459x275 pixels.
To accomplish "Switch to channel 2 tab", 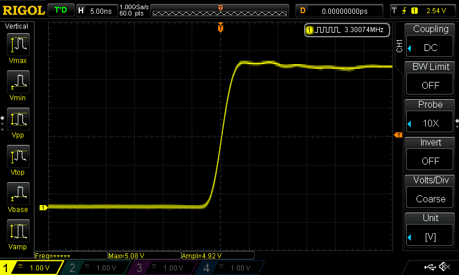I will tap(98, 268).
